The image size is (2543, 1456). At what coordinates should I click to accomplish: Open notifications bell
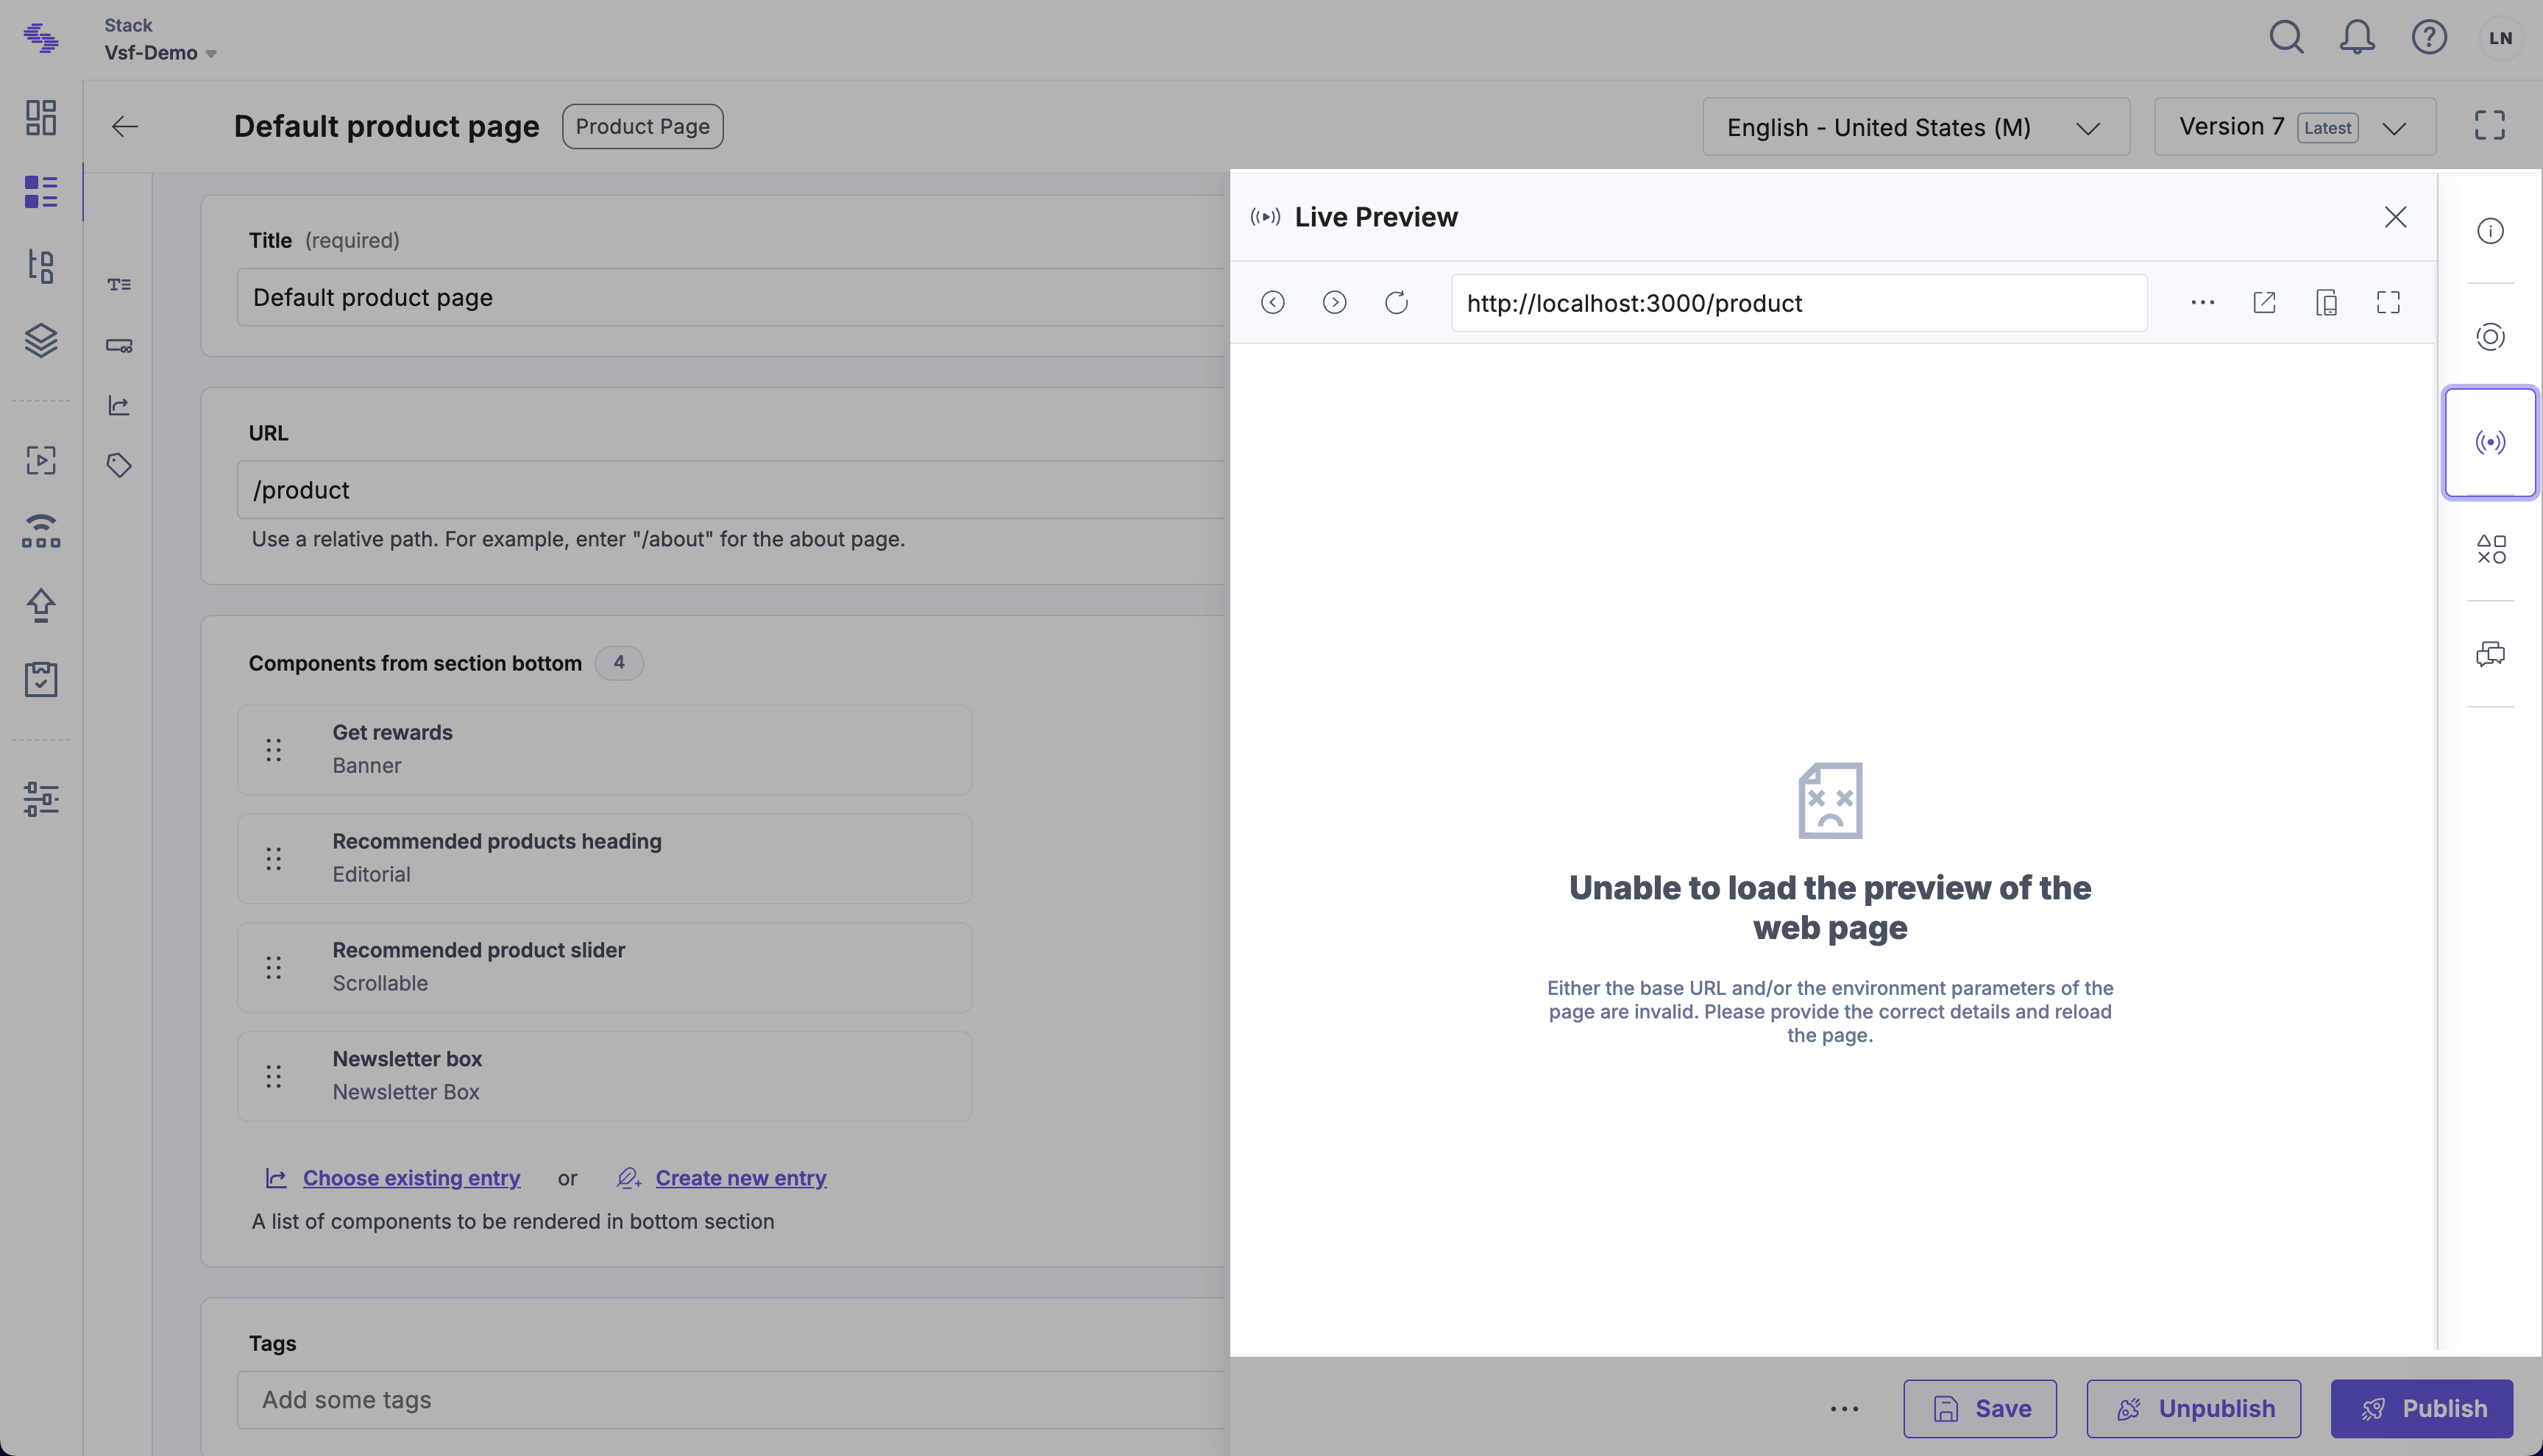click(x=2357, y=38)
